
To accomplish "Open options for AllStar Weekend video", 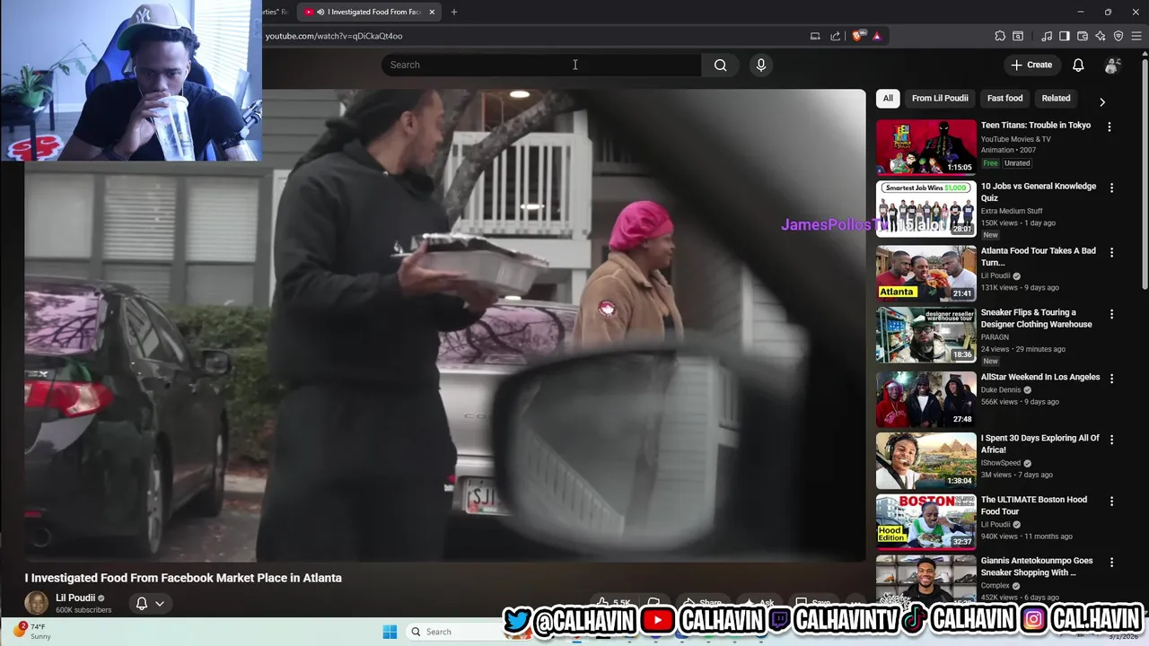I will coord(1111,379).
